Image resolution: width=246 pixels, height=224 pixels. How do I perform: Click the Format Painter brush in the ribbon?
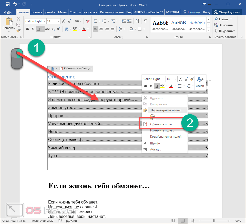(x=18, y=31)
